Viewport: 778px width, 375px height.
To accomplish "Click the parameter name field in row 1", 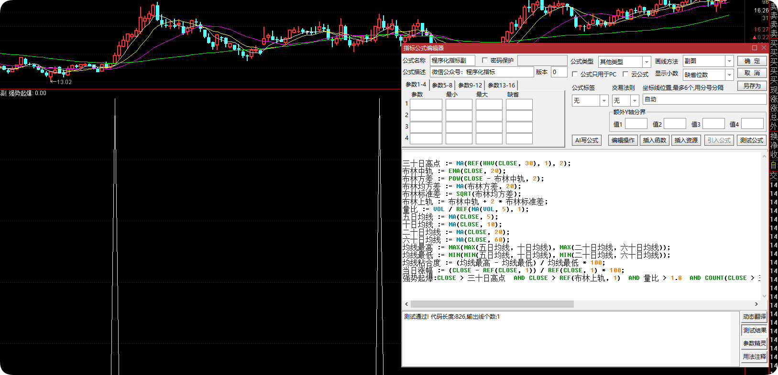I will click(x=426, y=104).
